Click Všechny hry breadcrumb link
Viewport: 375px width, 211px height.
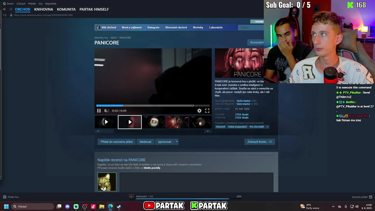coord(101,38)
